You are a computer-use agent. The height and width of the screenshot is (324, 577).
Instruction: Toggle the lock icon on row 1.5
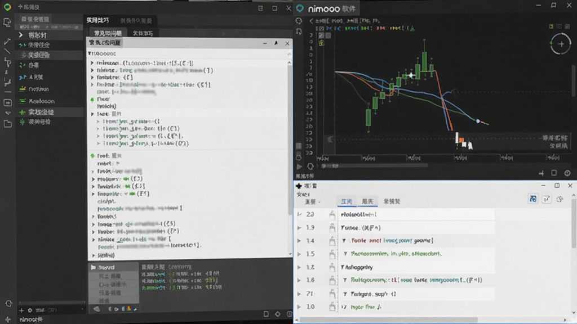332,254
